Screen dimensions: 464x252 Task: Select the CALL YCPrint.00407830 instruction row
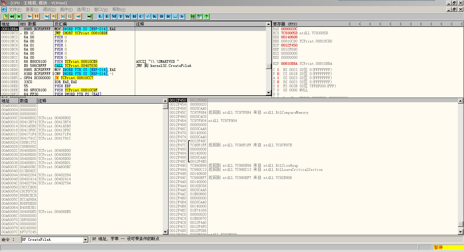[x=133, y=66]
